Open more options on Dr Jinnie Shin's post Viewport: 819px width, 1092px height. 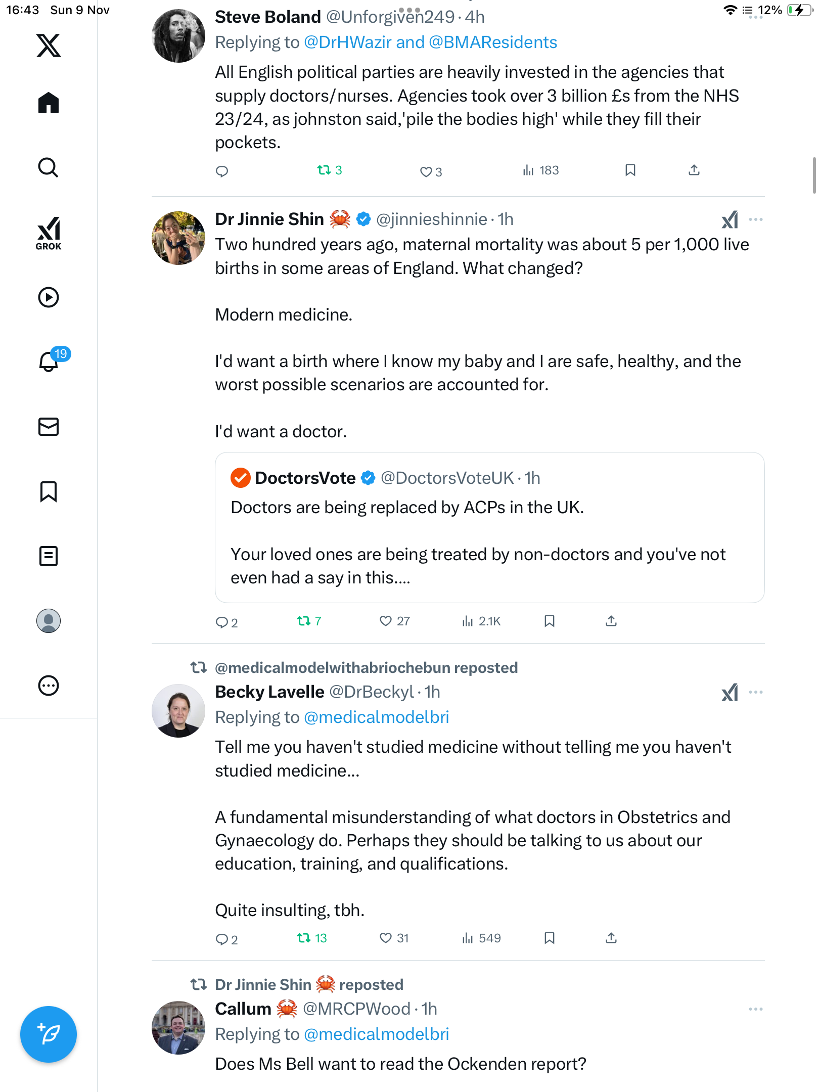click(x=756, y=219)
